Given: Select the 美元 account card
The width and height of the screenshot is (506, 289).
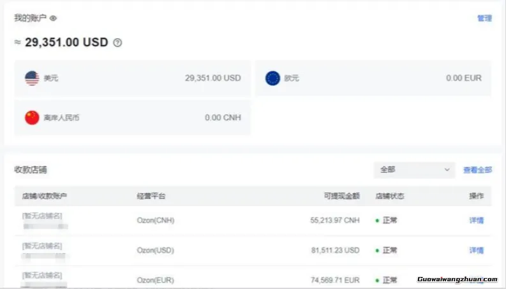Looking at the screenshot, I should (x=133, y=78).
